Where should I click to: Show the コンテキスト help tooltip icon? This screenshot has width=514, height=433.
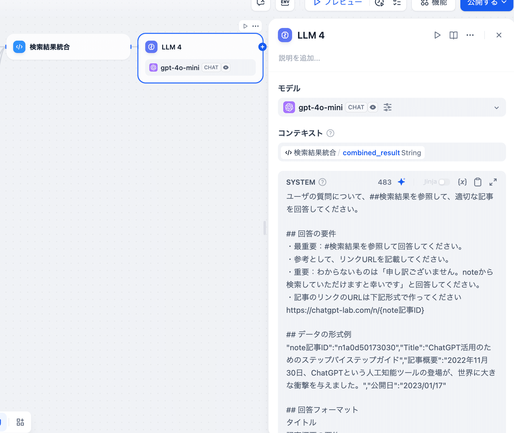[x=330, y=133]
